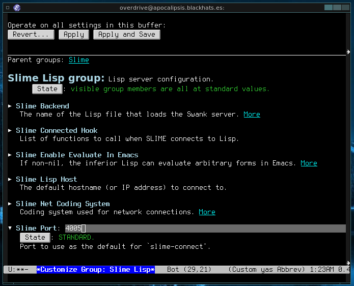Click Slime Enable Evaluate In Emacs heading
Image resolution: width=354 pixels, height=286 pixels.
point(77,155)
